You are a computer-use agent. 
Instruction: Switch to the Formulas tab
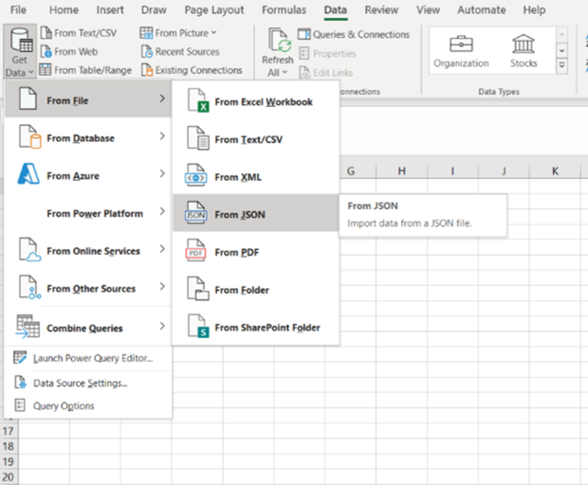(284, 10)
